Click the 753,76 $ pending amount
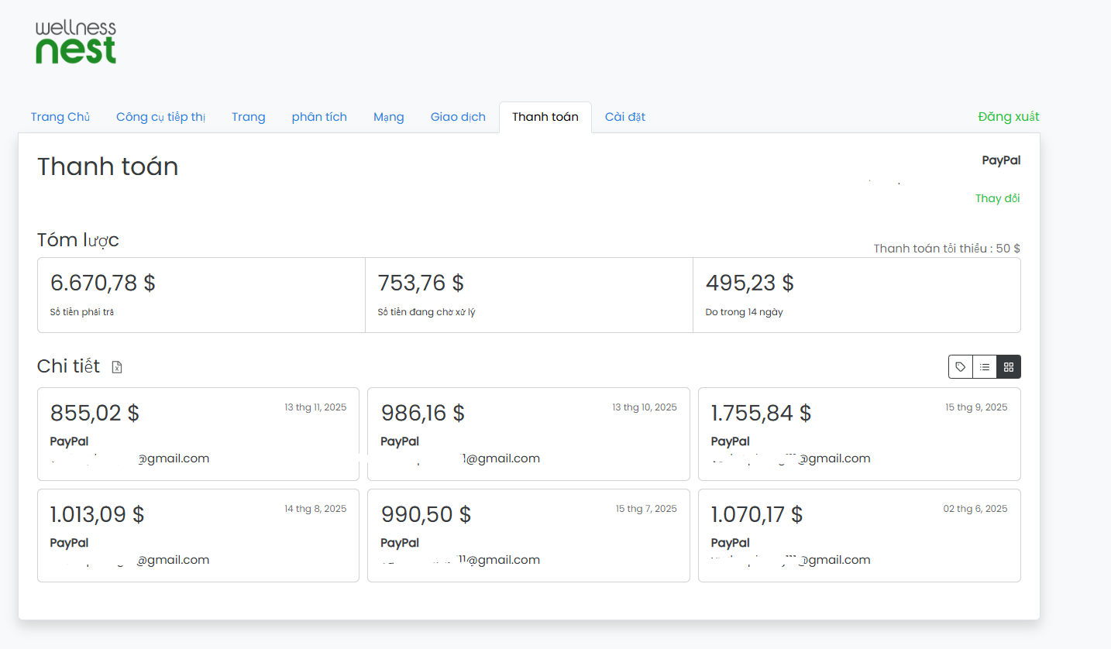1111x649 pixels. click(x=421, y=283)
